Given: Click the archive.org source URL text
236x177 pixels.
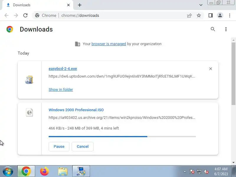Looking at the screenshot, I should coord(122,117).
